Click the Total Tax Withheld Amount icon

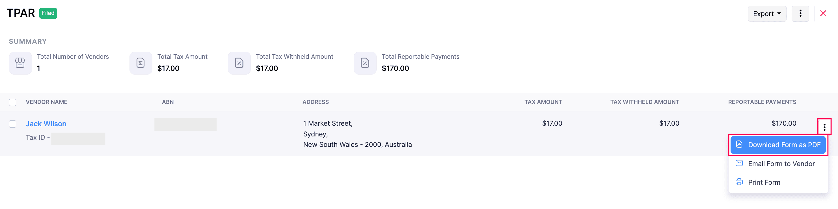click(x=239, y=63)
